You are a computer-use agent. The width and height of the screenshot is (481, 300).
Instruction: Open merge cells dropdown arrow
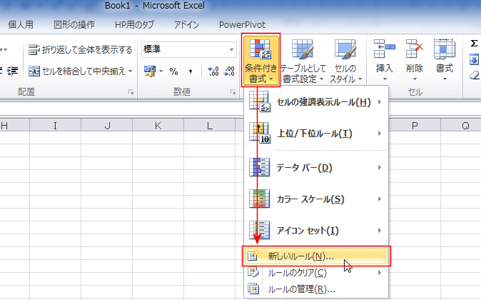point(131,71)
